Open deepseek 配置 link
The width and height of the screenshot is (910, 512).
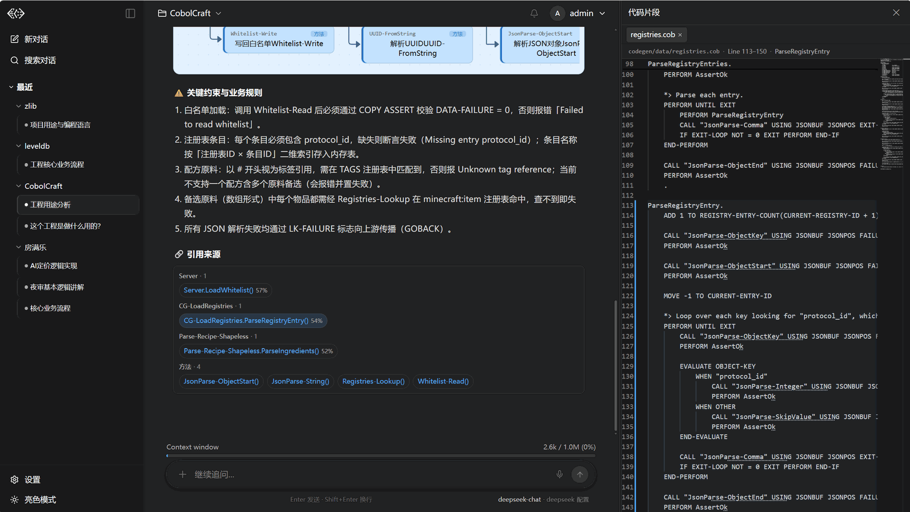[567, 499]
